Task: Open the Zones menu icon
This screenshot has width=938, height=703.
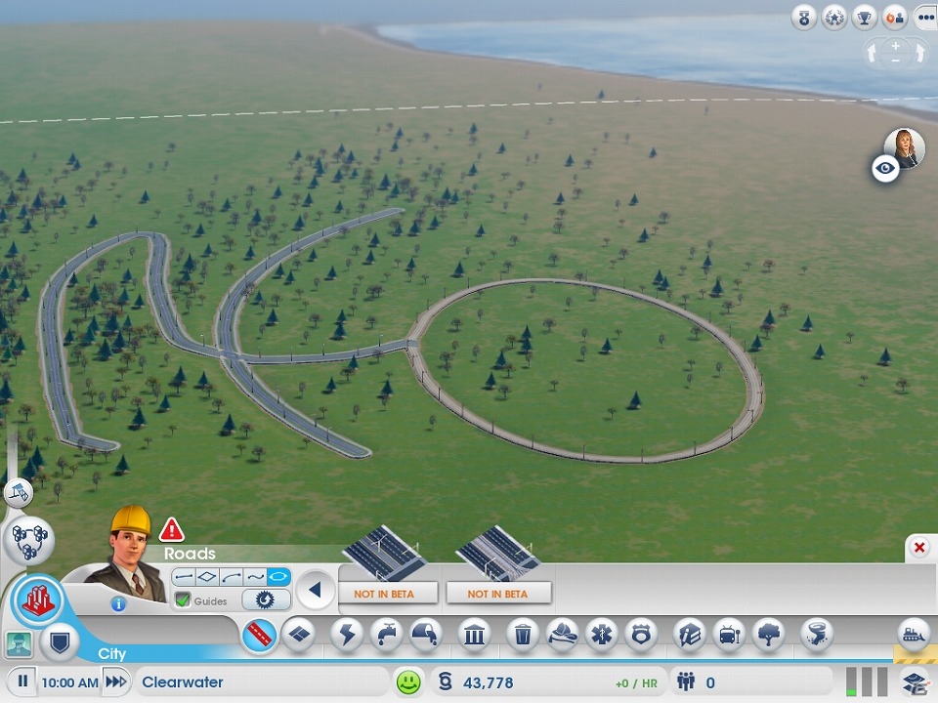Action: point(299,635)
